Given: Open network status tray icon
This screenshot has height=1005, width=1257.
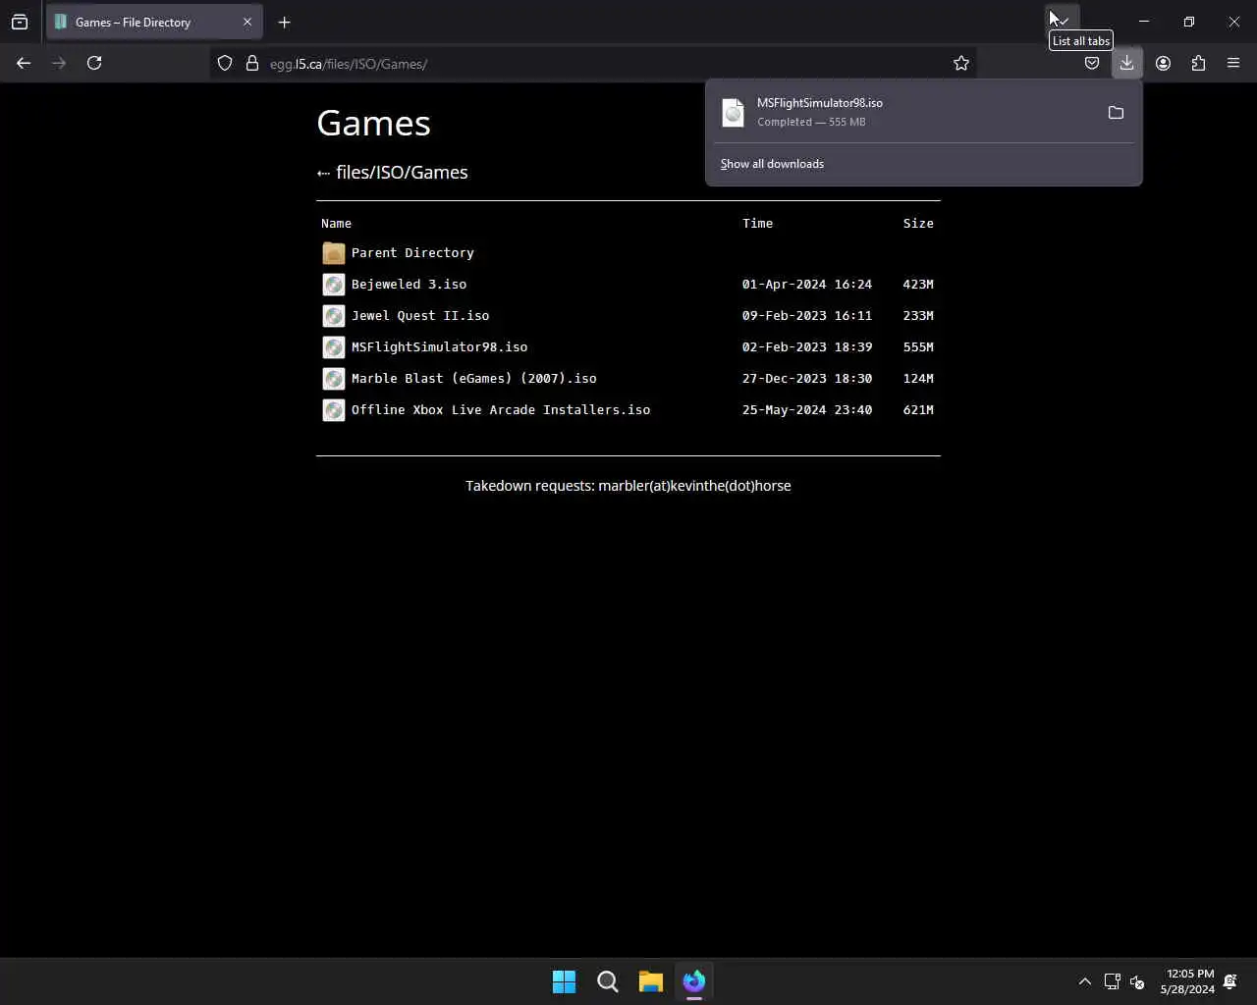Looking at the screenshot, I should tap(1112, 981).
